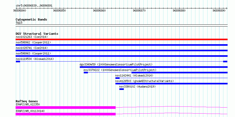Click the right arrowhead of the coordinate ruler
The width and height of the screenshot is (235, 117).
227,8
